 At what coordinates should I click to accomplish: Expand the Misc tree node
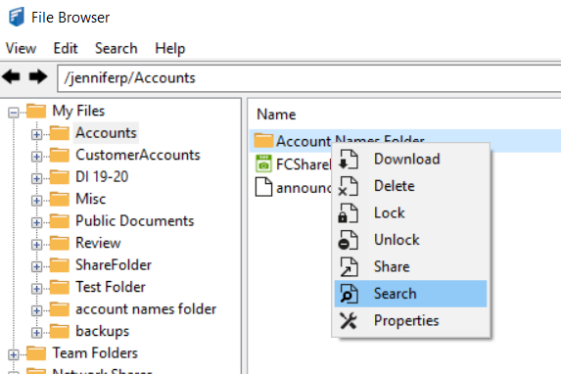coord(36,201)
